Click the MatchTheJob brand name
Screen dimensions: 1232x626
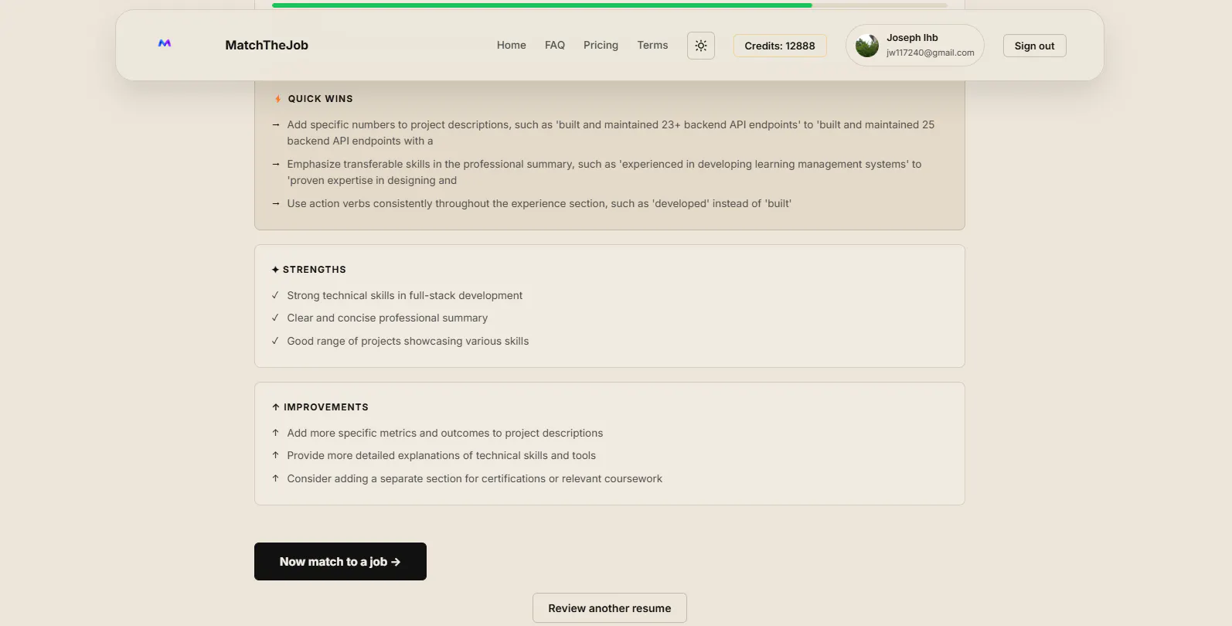click(x=267, y=46)
